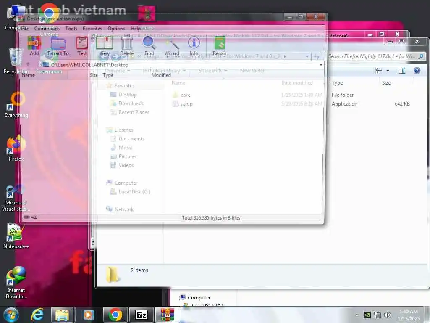
Task: Select the Recycle Bin desktop icon
Action: (x=16, y=61)
